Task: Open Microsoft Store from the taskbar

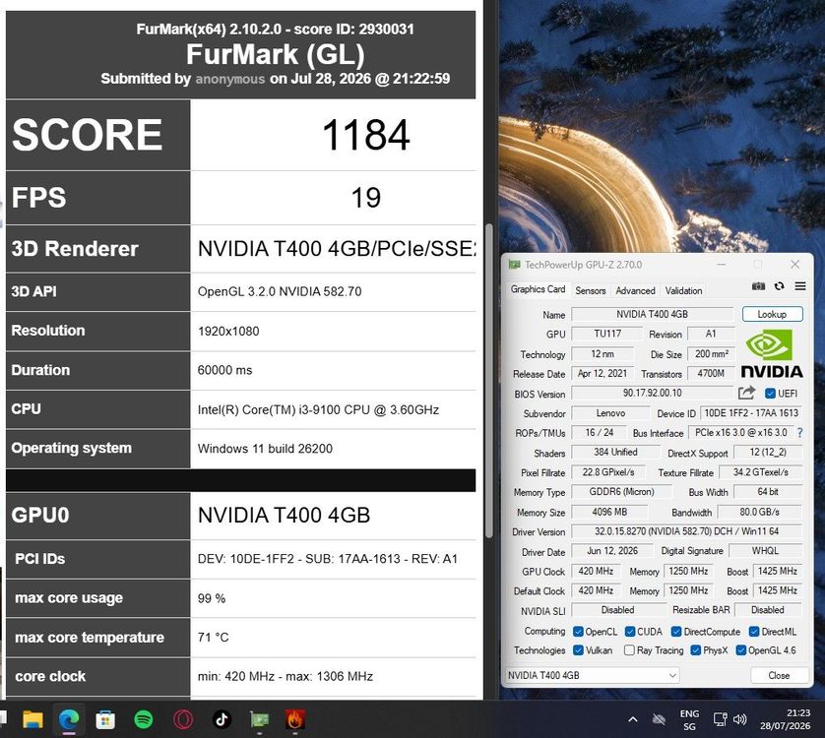Action: pos(105,719)
